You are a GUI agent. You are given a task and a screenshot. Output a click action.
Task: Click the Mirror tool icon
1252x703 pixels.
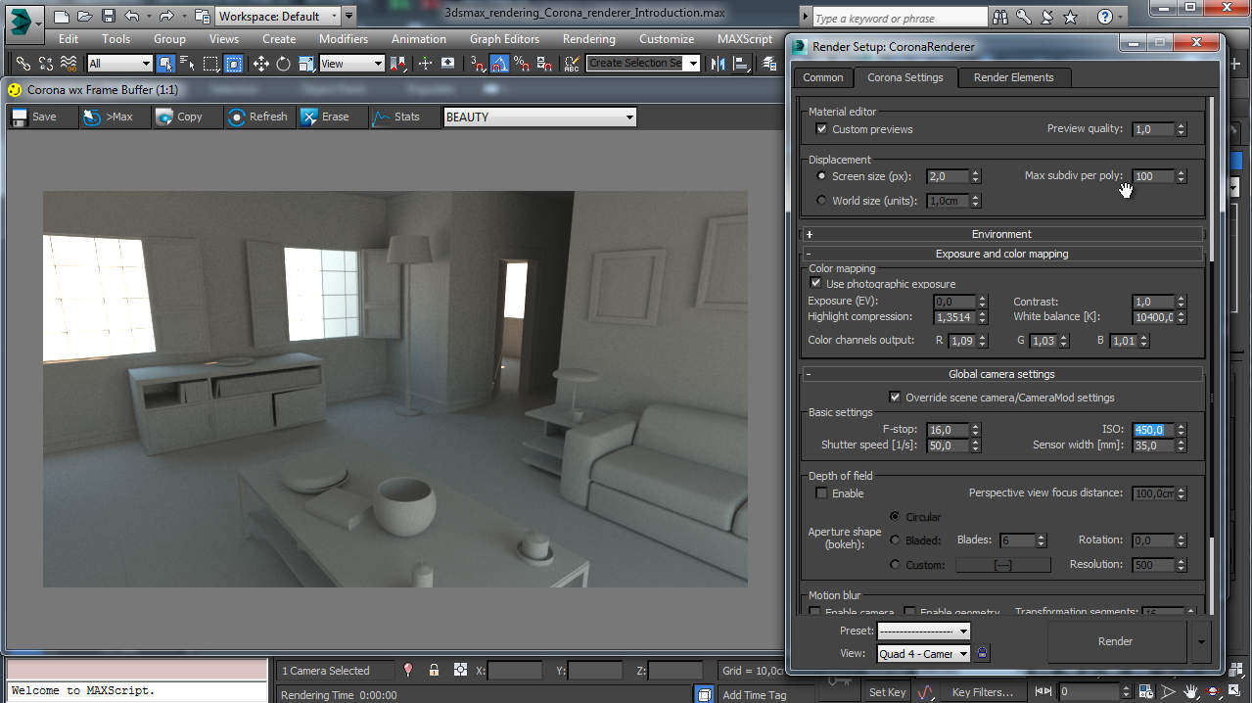tap(719, 64)
